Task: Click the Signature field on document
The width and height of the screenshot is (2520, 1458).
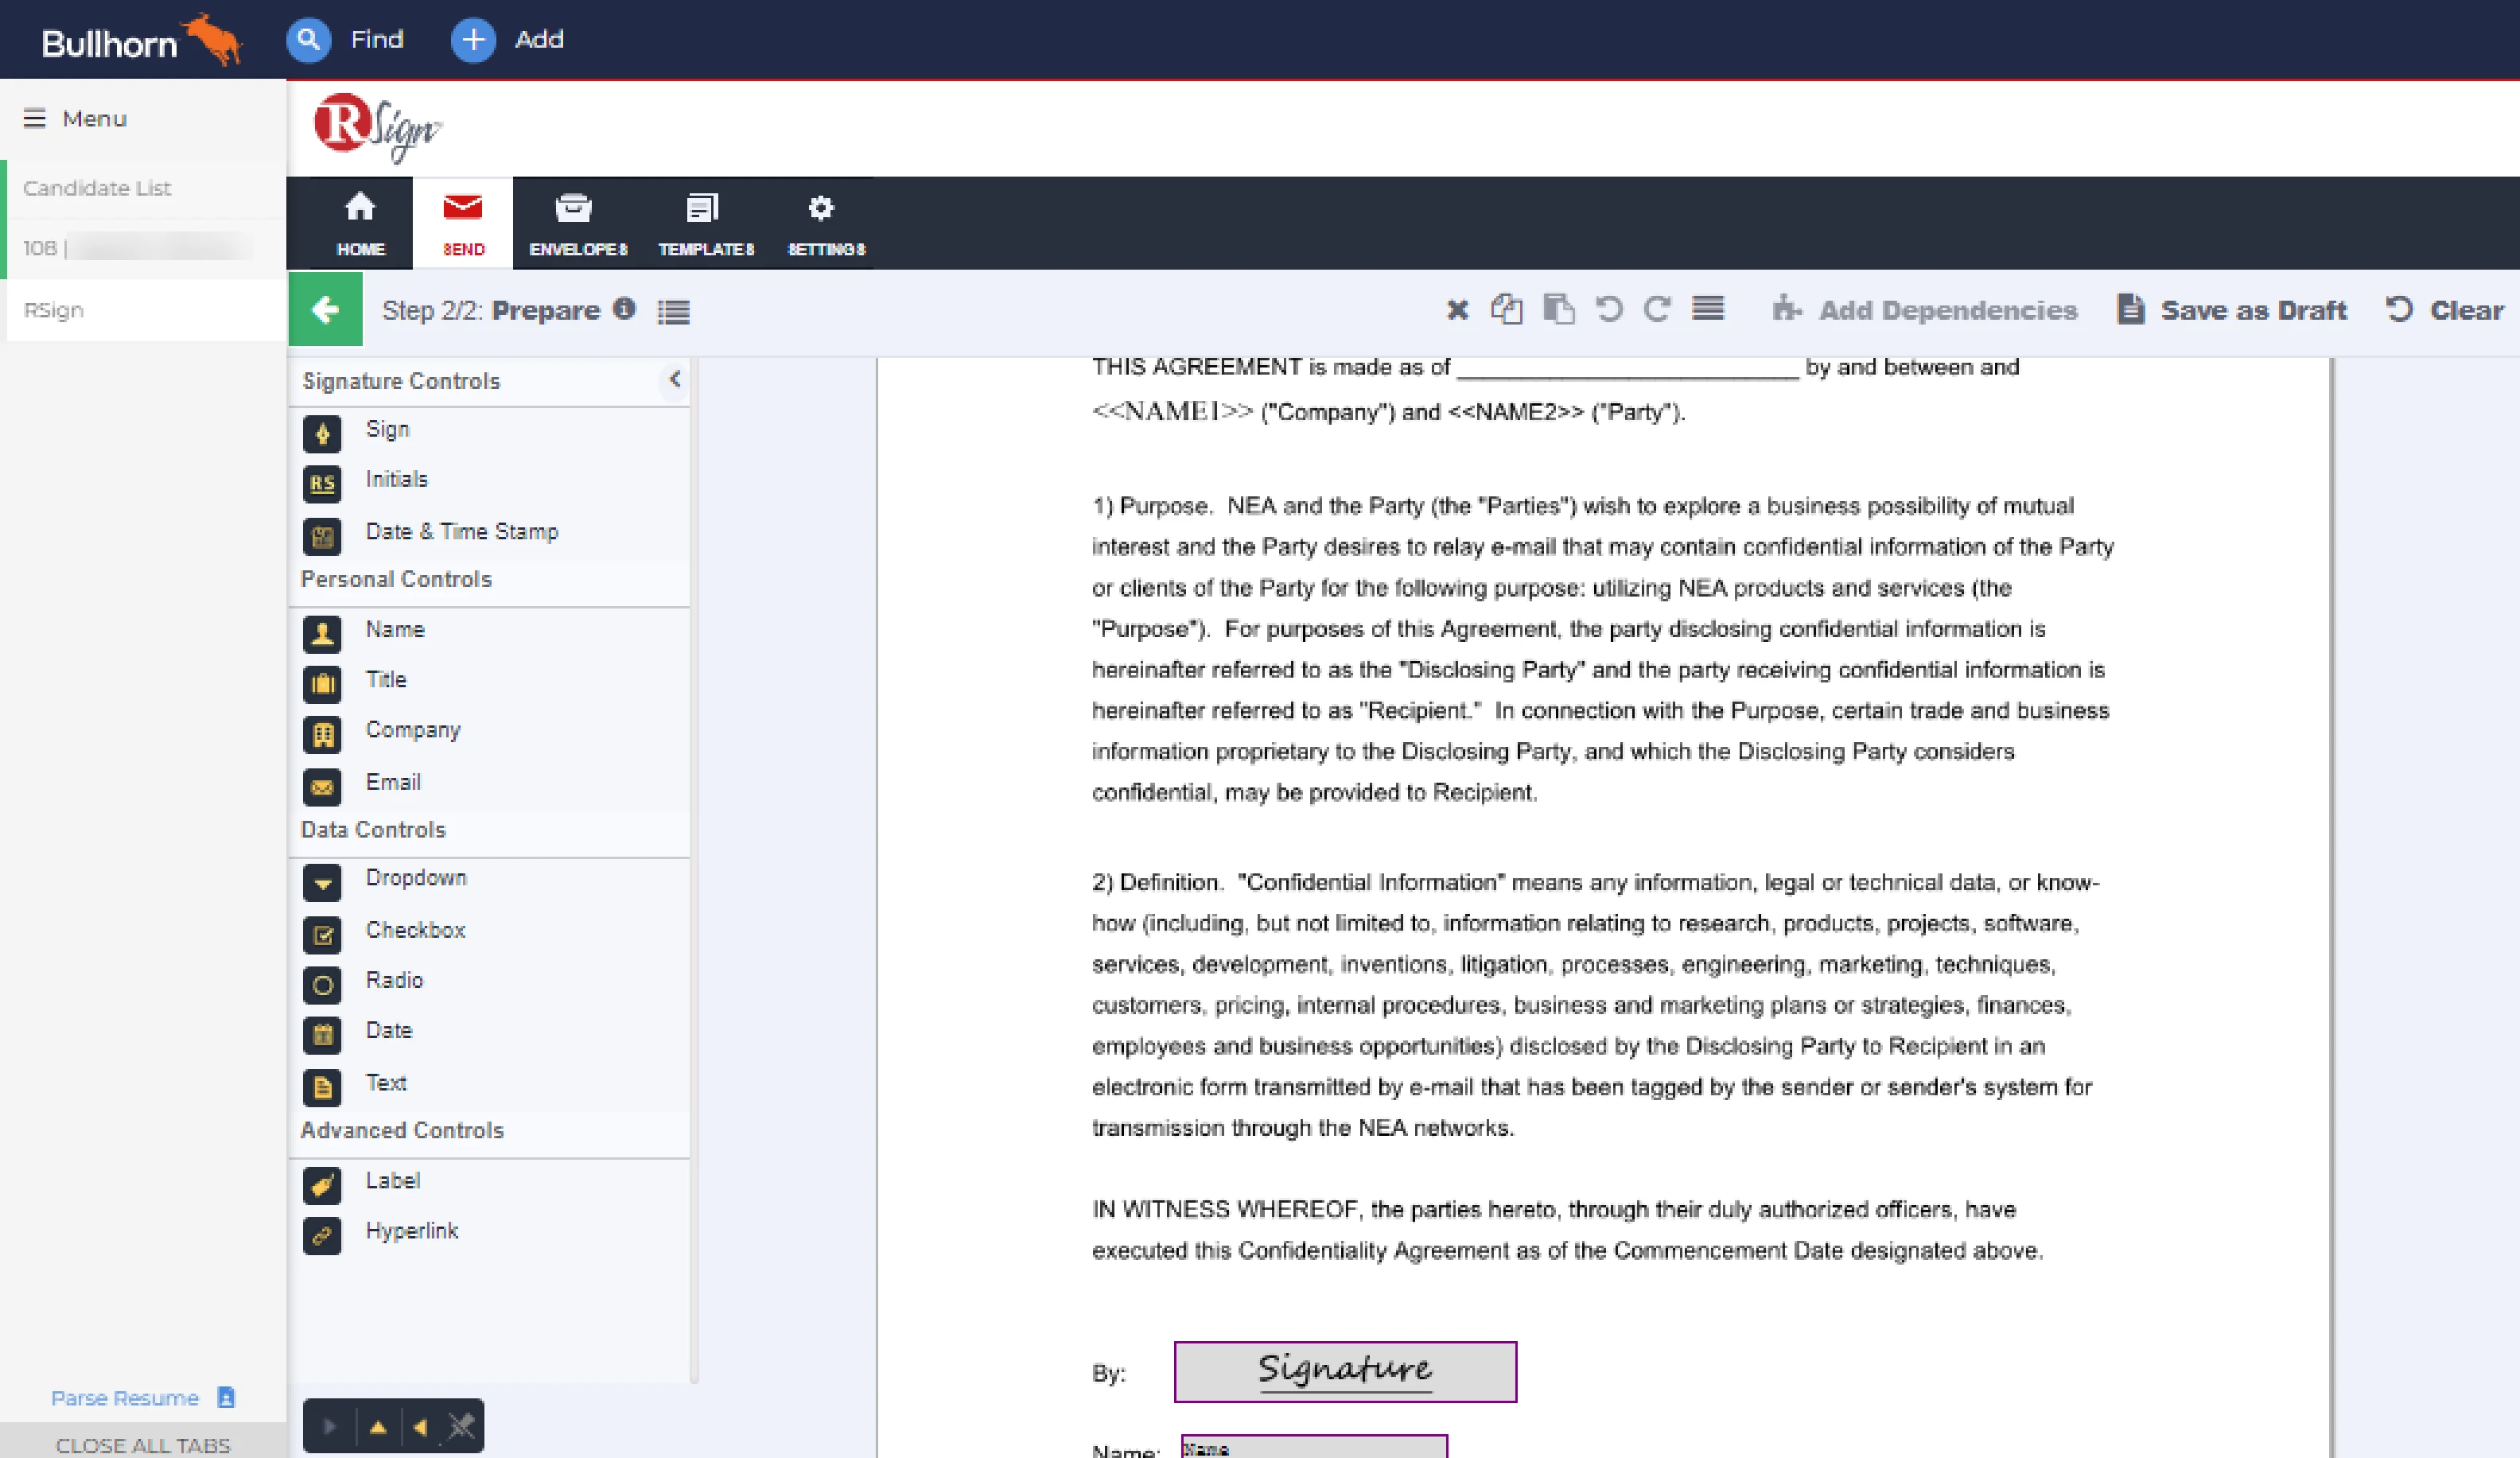Action: (1344, 1372)
